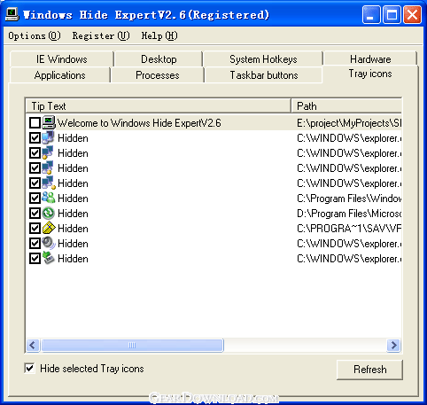Uncheck the box beside the green sync icon

pos(35,213)
